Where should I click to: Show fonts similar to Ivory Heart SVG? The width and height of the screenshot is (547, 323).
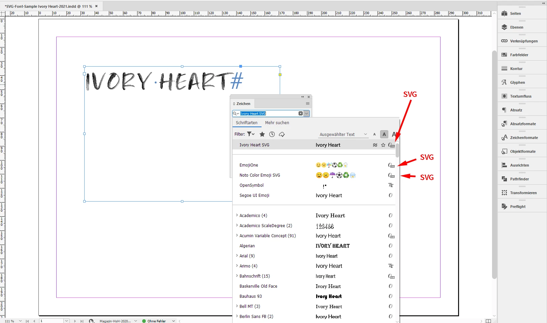tap(375, 145)
